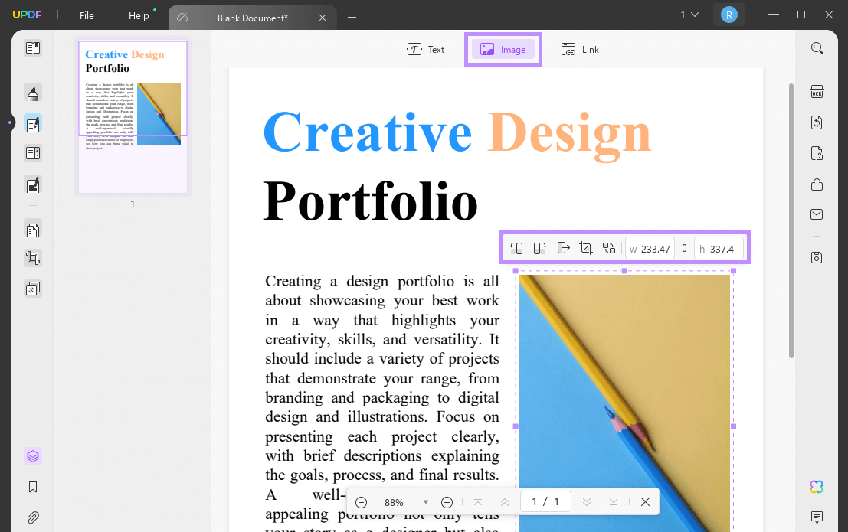The height and width of the screenshot is (532, 848).
Task: Expand the window count dropdown showing 1
Action: [689, 15]
